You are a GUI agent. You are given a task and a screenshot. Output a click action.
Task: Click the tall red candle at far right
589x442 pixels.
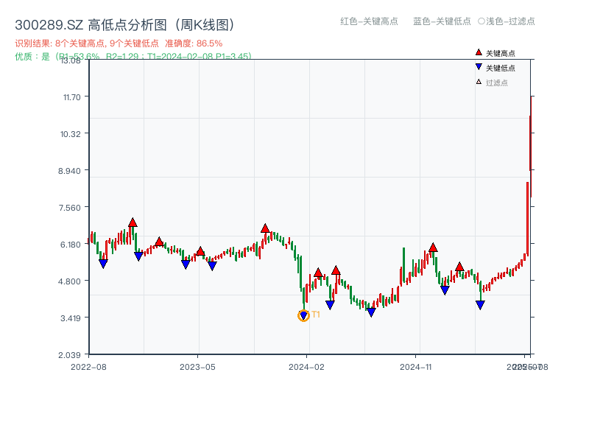527,218
